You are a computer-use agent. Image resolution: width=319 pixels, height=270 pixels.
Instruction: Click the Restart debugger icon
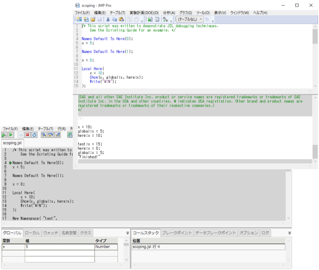click(x=34, y=135)
